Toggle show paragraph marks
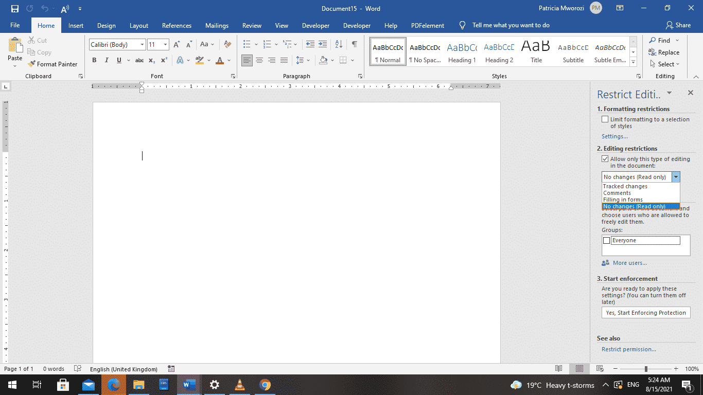The image size is (703, 395). 354,44
